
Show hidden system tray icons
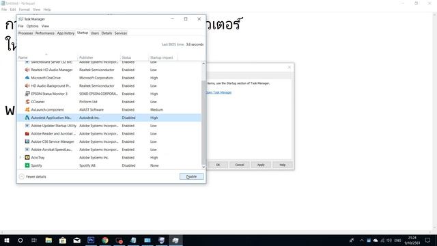click(x=361, y=240)
